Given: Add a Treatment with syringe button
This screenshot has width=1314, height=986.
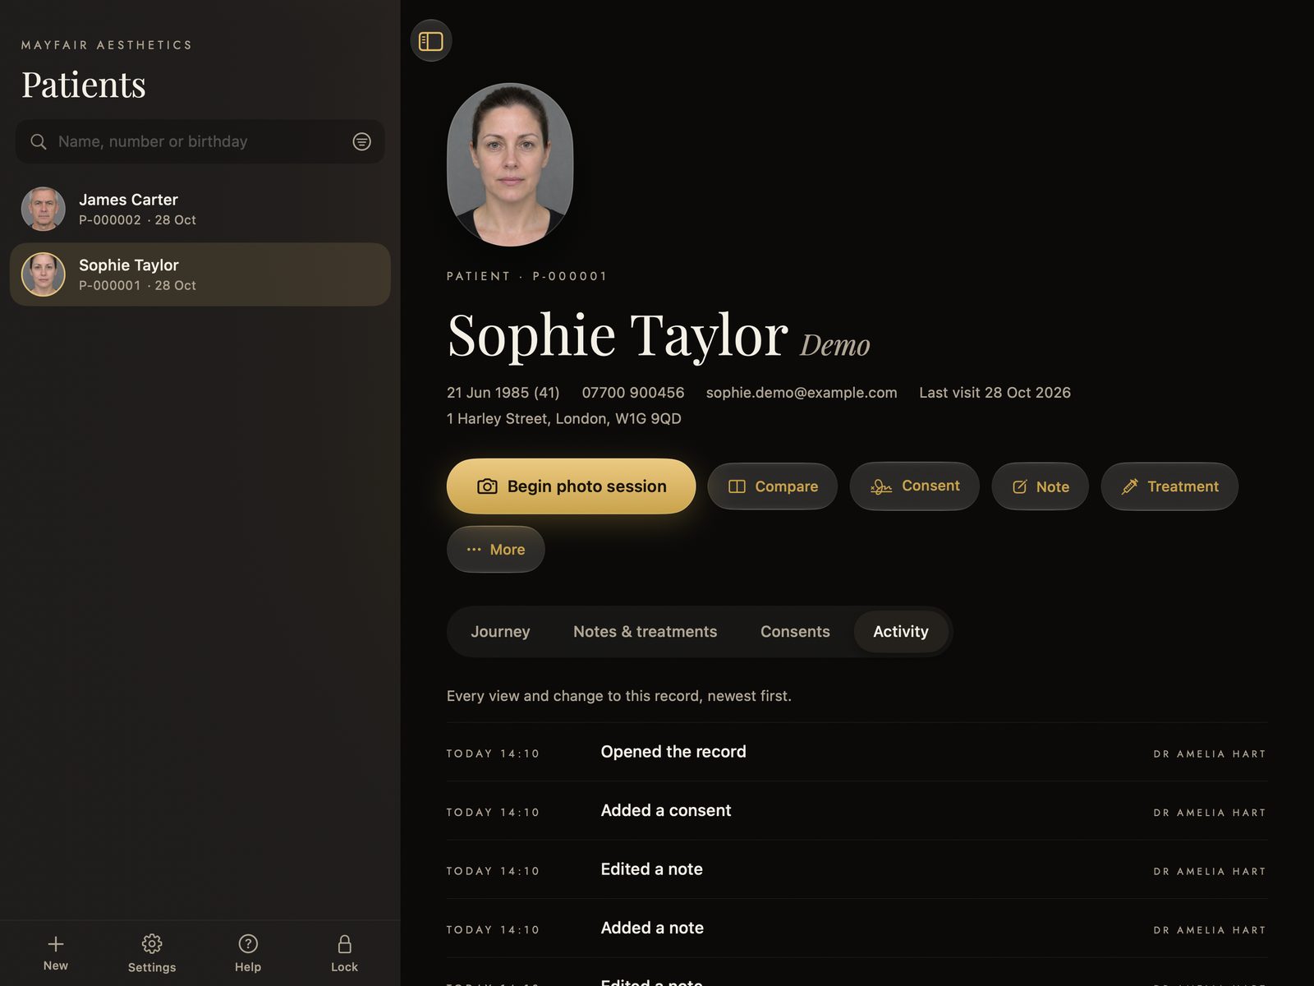Looking at the screenshot, I should pyautogui.click(x=1169, y=486).
